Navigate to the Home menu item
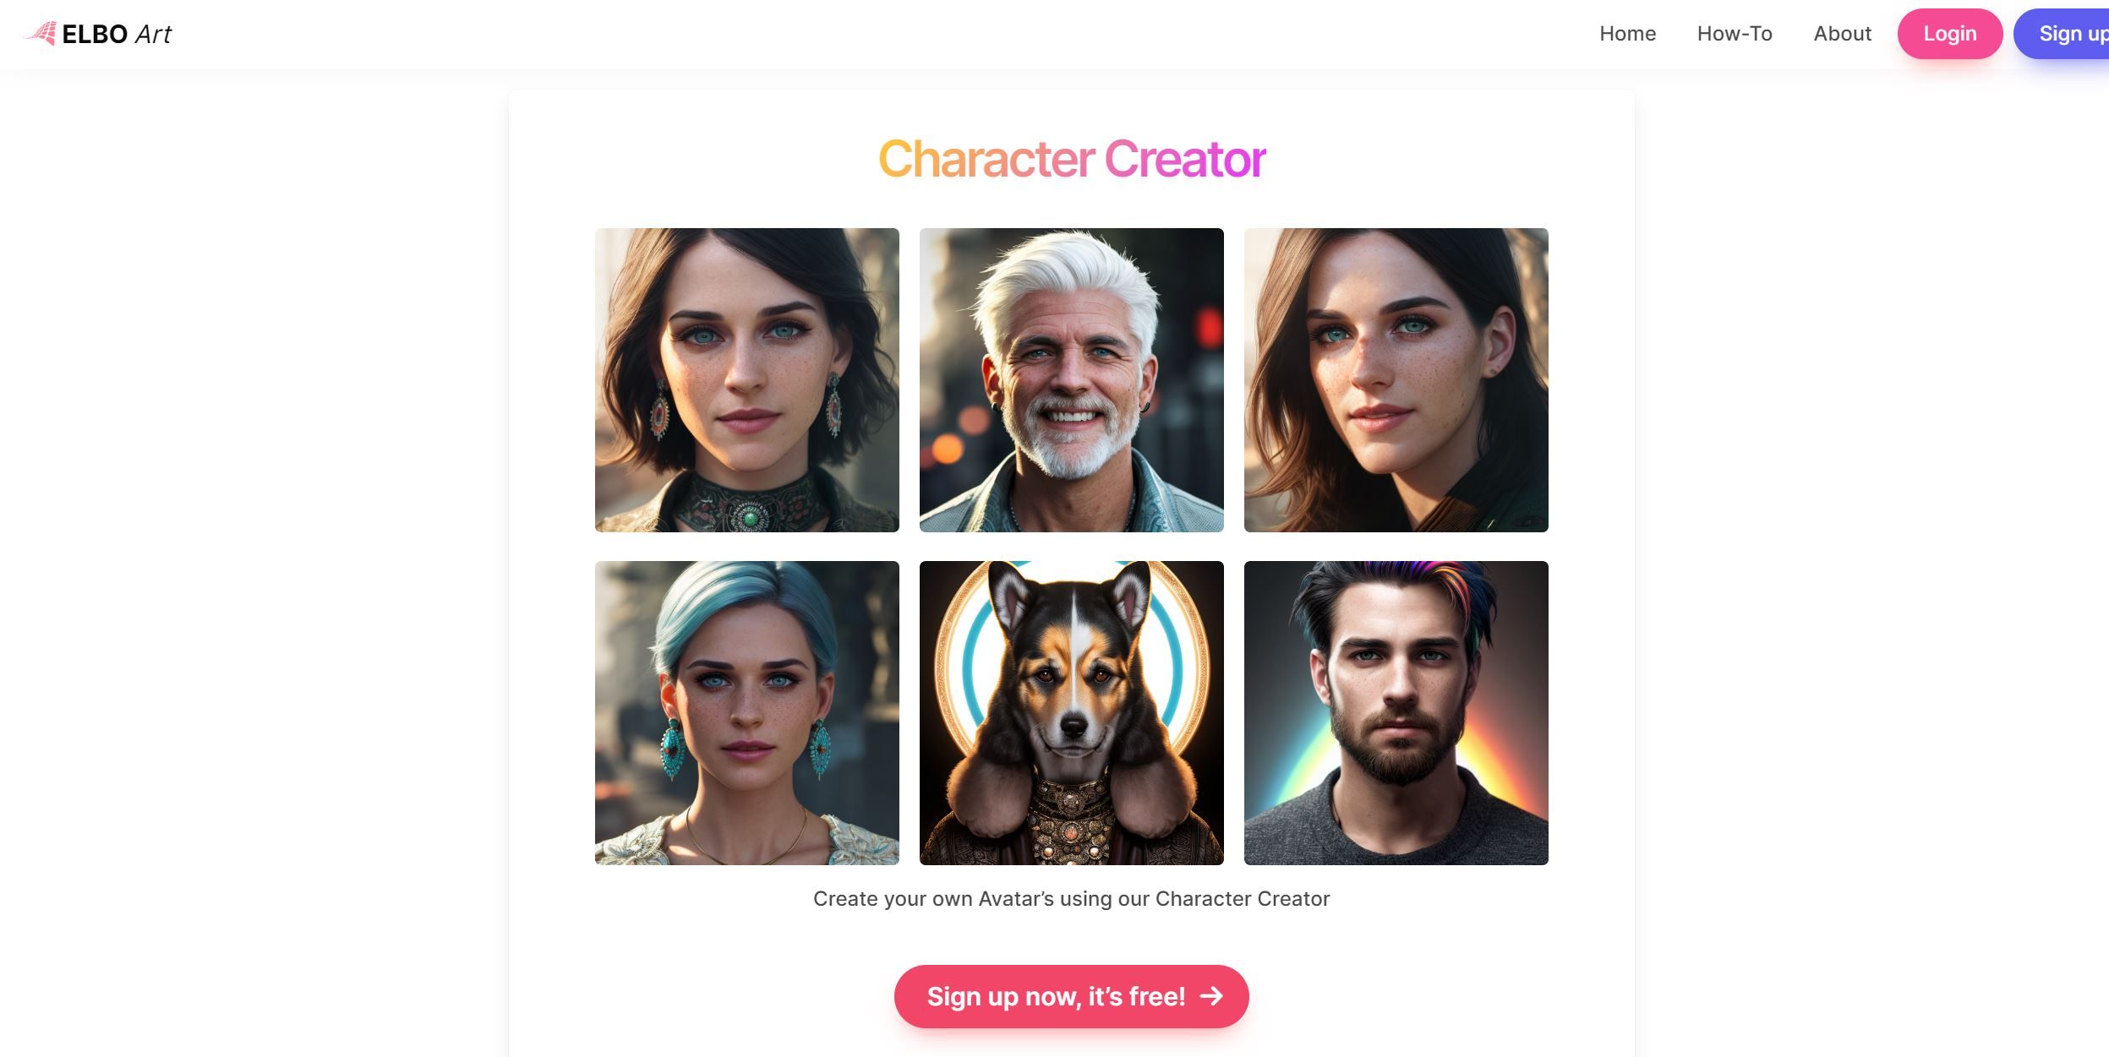Image resolution: width=2109 pixels, height=1057 pixels. [1627, 34]
